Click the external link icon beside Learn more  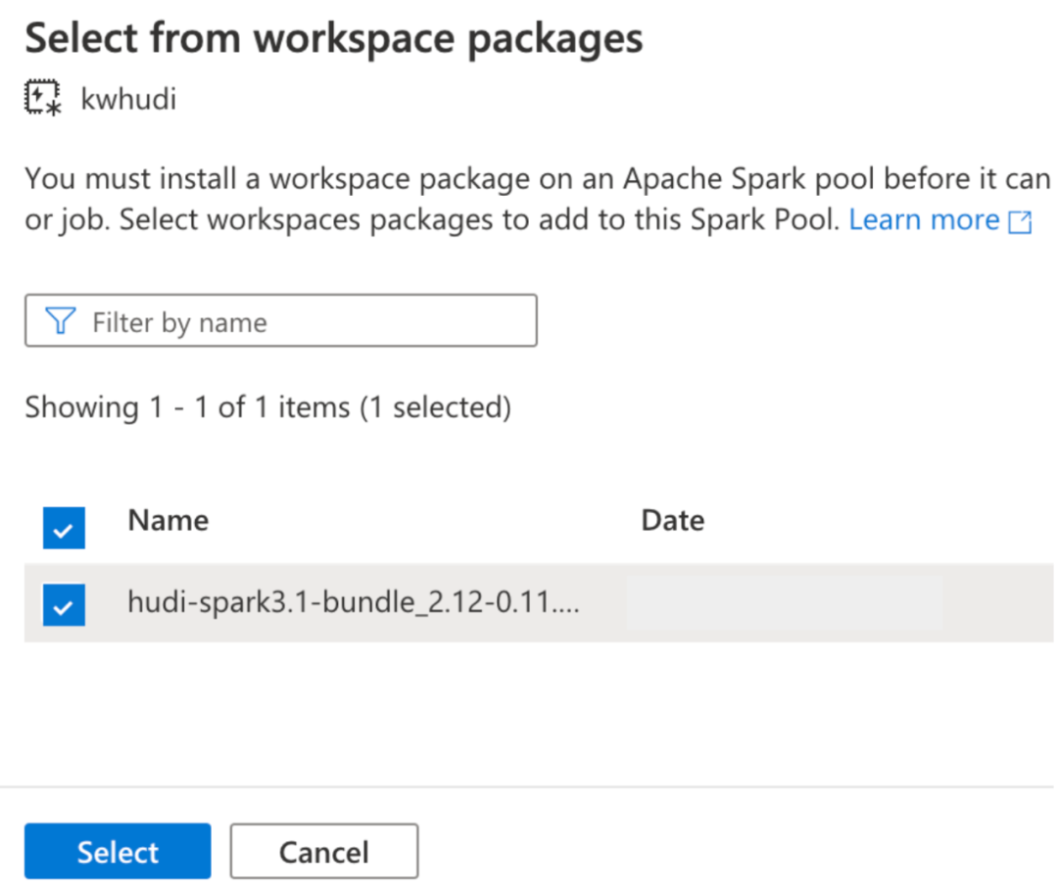(x=1020, y=222)
